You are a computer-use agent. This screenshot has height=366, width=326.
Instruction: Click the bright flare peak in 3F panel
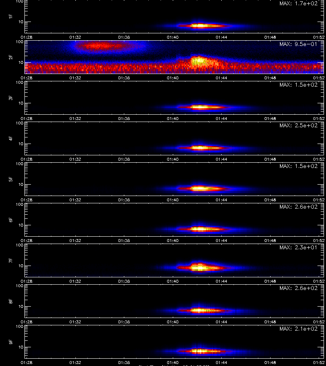(200, 107)
